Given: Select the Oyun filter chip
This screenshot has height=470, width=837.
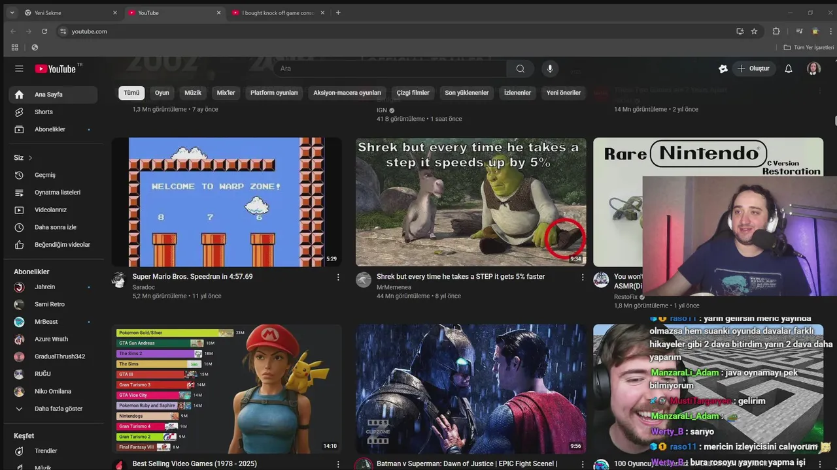Looking at the screenshot, I should [162, 93].
